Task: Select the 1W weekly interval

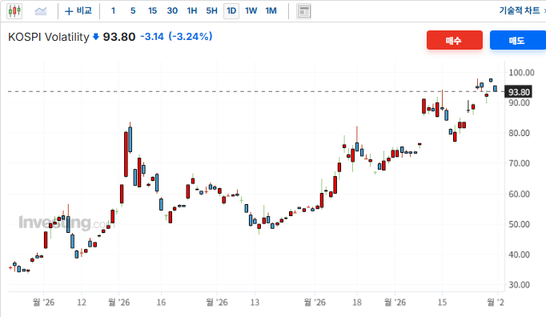Action: 251,10
